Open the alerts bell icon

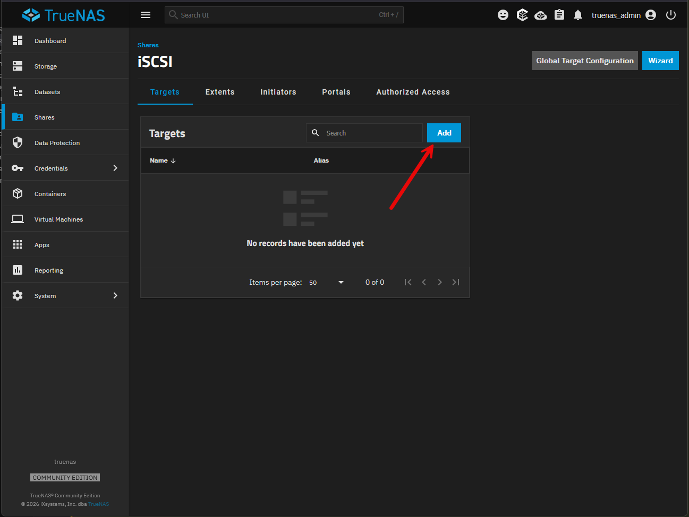[578, 15]
